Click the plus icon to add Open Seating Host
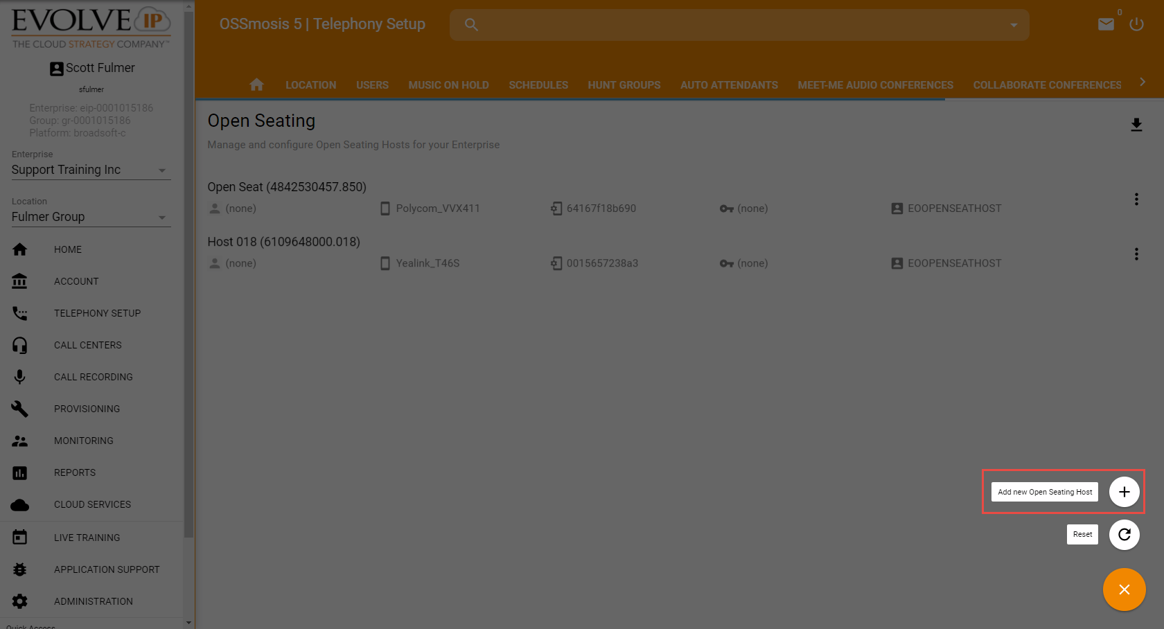The width and height of the screenshot is (1164, 629). point(1124,492)
